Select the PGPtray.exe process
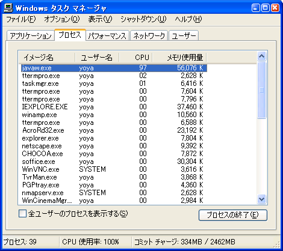 (114, 185)
